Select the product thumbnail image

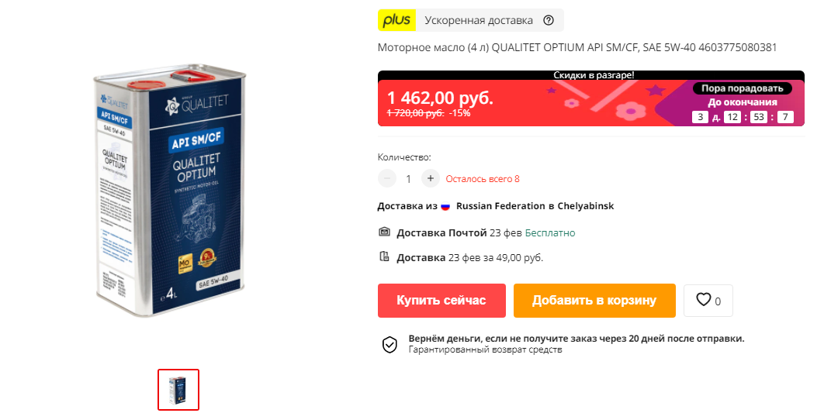(178, 390)
